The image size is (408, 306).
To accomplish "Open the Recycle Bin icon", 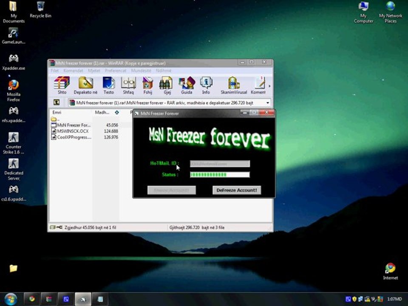I will coord(41,10).
